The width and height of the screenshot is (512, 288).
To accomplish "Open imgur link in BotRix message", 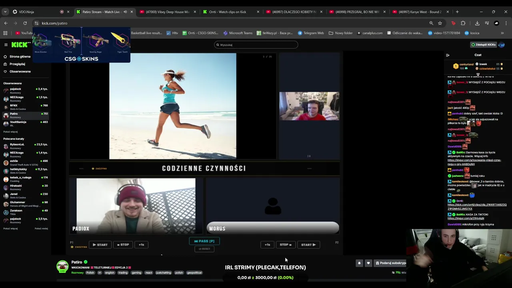I will point(474,162).
